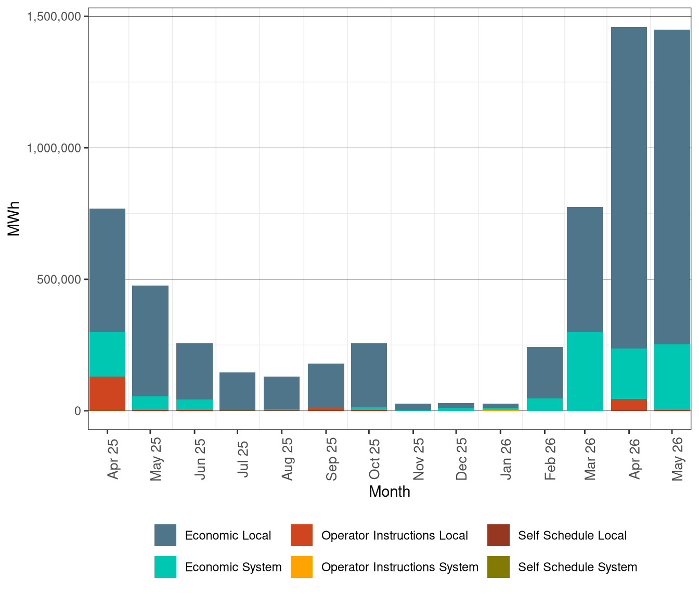The width and height of the screenshot is (699, 594).
Task: Click the 'Feb 26' axis label
Action: [550, 459]
